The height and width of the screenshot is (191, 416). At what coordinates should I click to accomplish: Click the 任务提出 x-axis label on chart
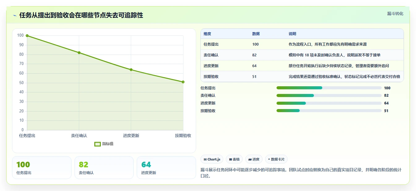pos(27,136)
